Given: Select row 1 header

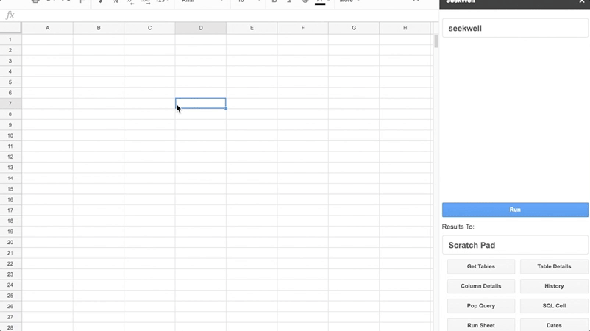Looking at the screenshot, I should (x=10, y=40).
